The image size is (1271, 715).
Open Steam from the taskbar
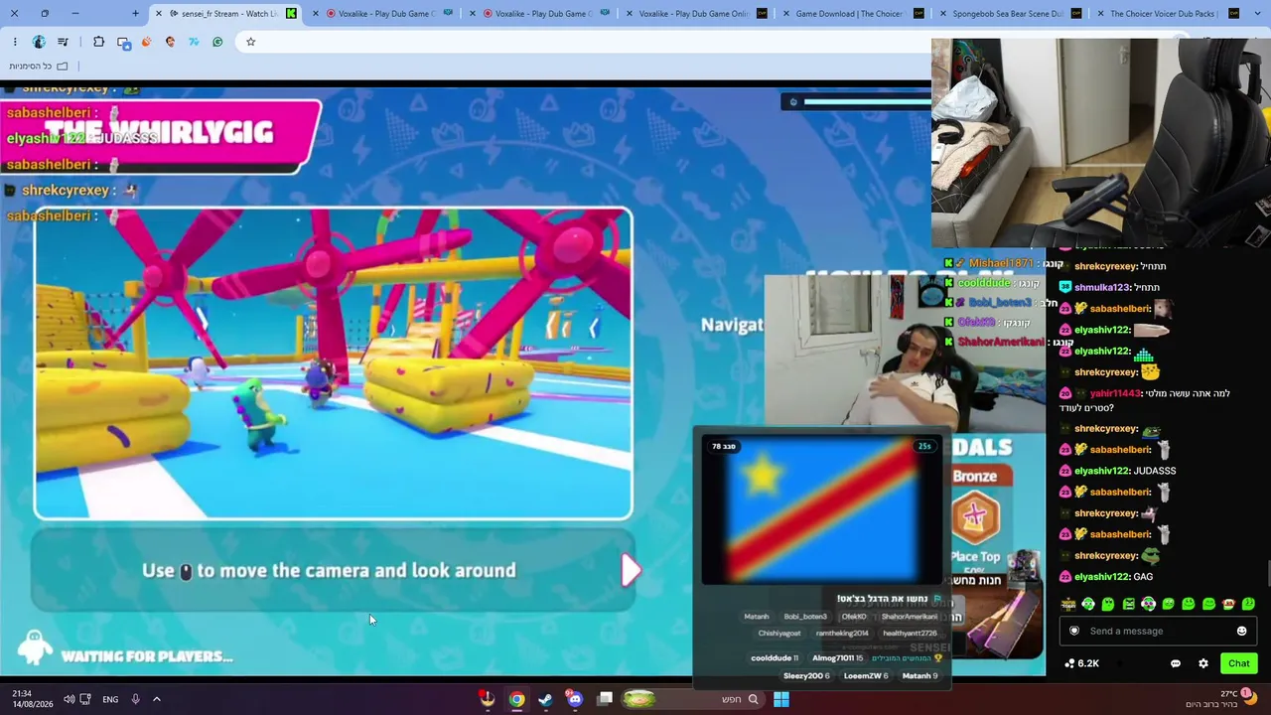pos(545,699)
